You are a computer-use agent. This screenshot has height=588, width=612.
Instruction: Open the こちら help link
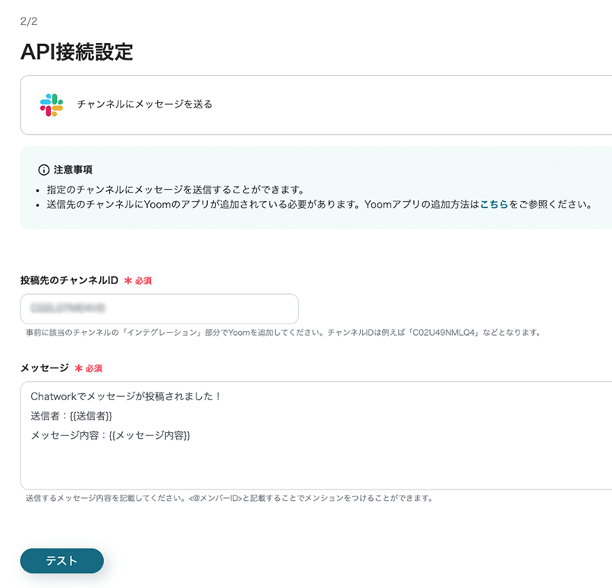tap(494, 205)
